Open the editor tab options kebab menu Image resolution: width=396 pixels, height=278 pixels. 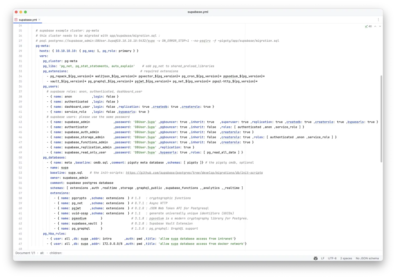tap(378, 20)
